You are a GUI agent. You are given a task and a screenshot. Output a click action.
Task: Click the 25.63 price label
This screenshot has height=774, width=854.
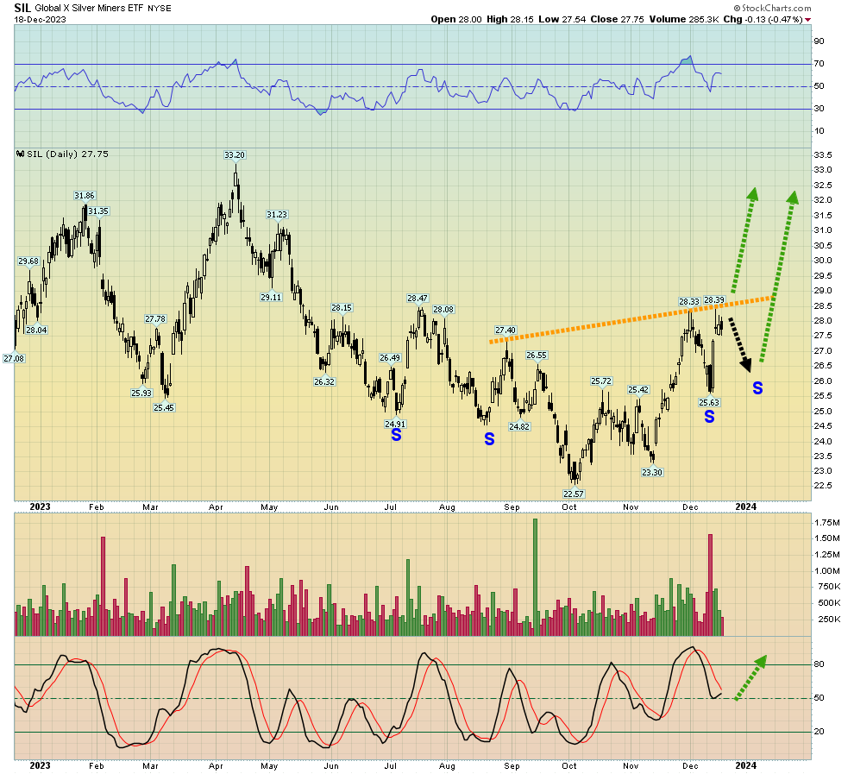click(709, 402)
